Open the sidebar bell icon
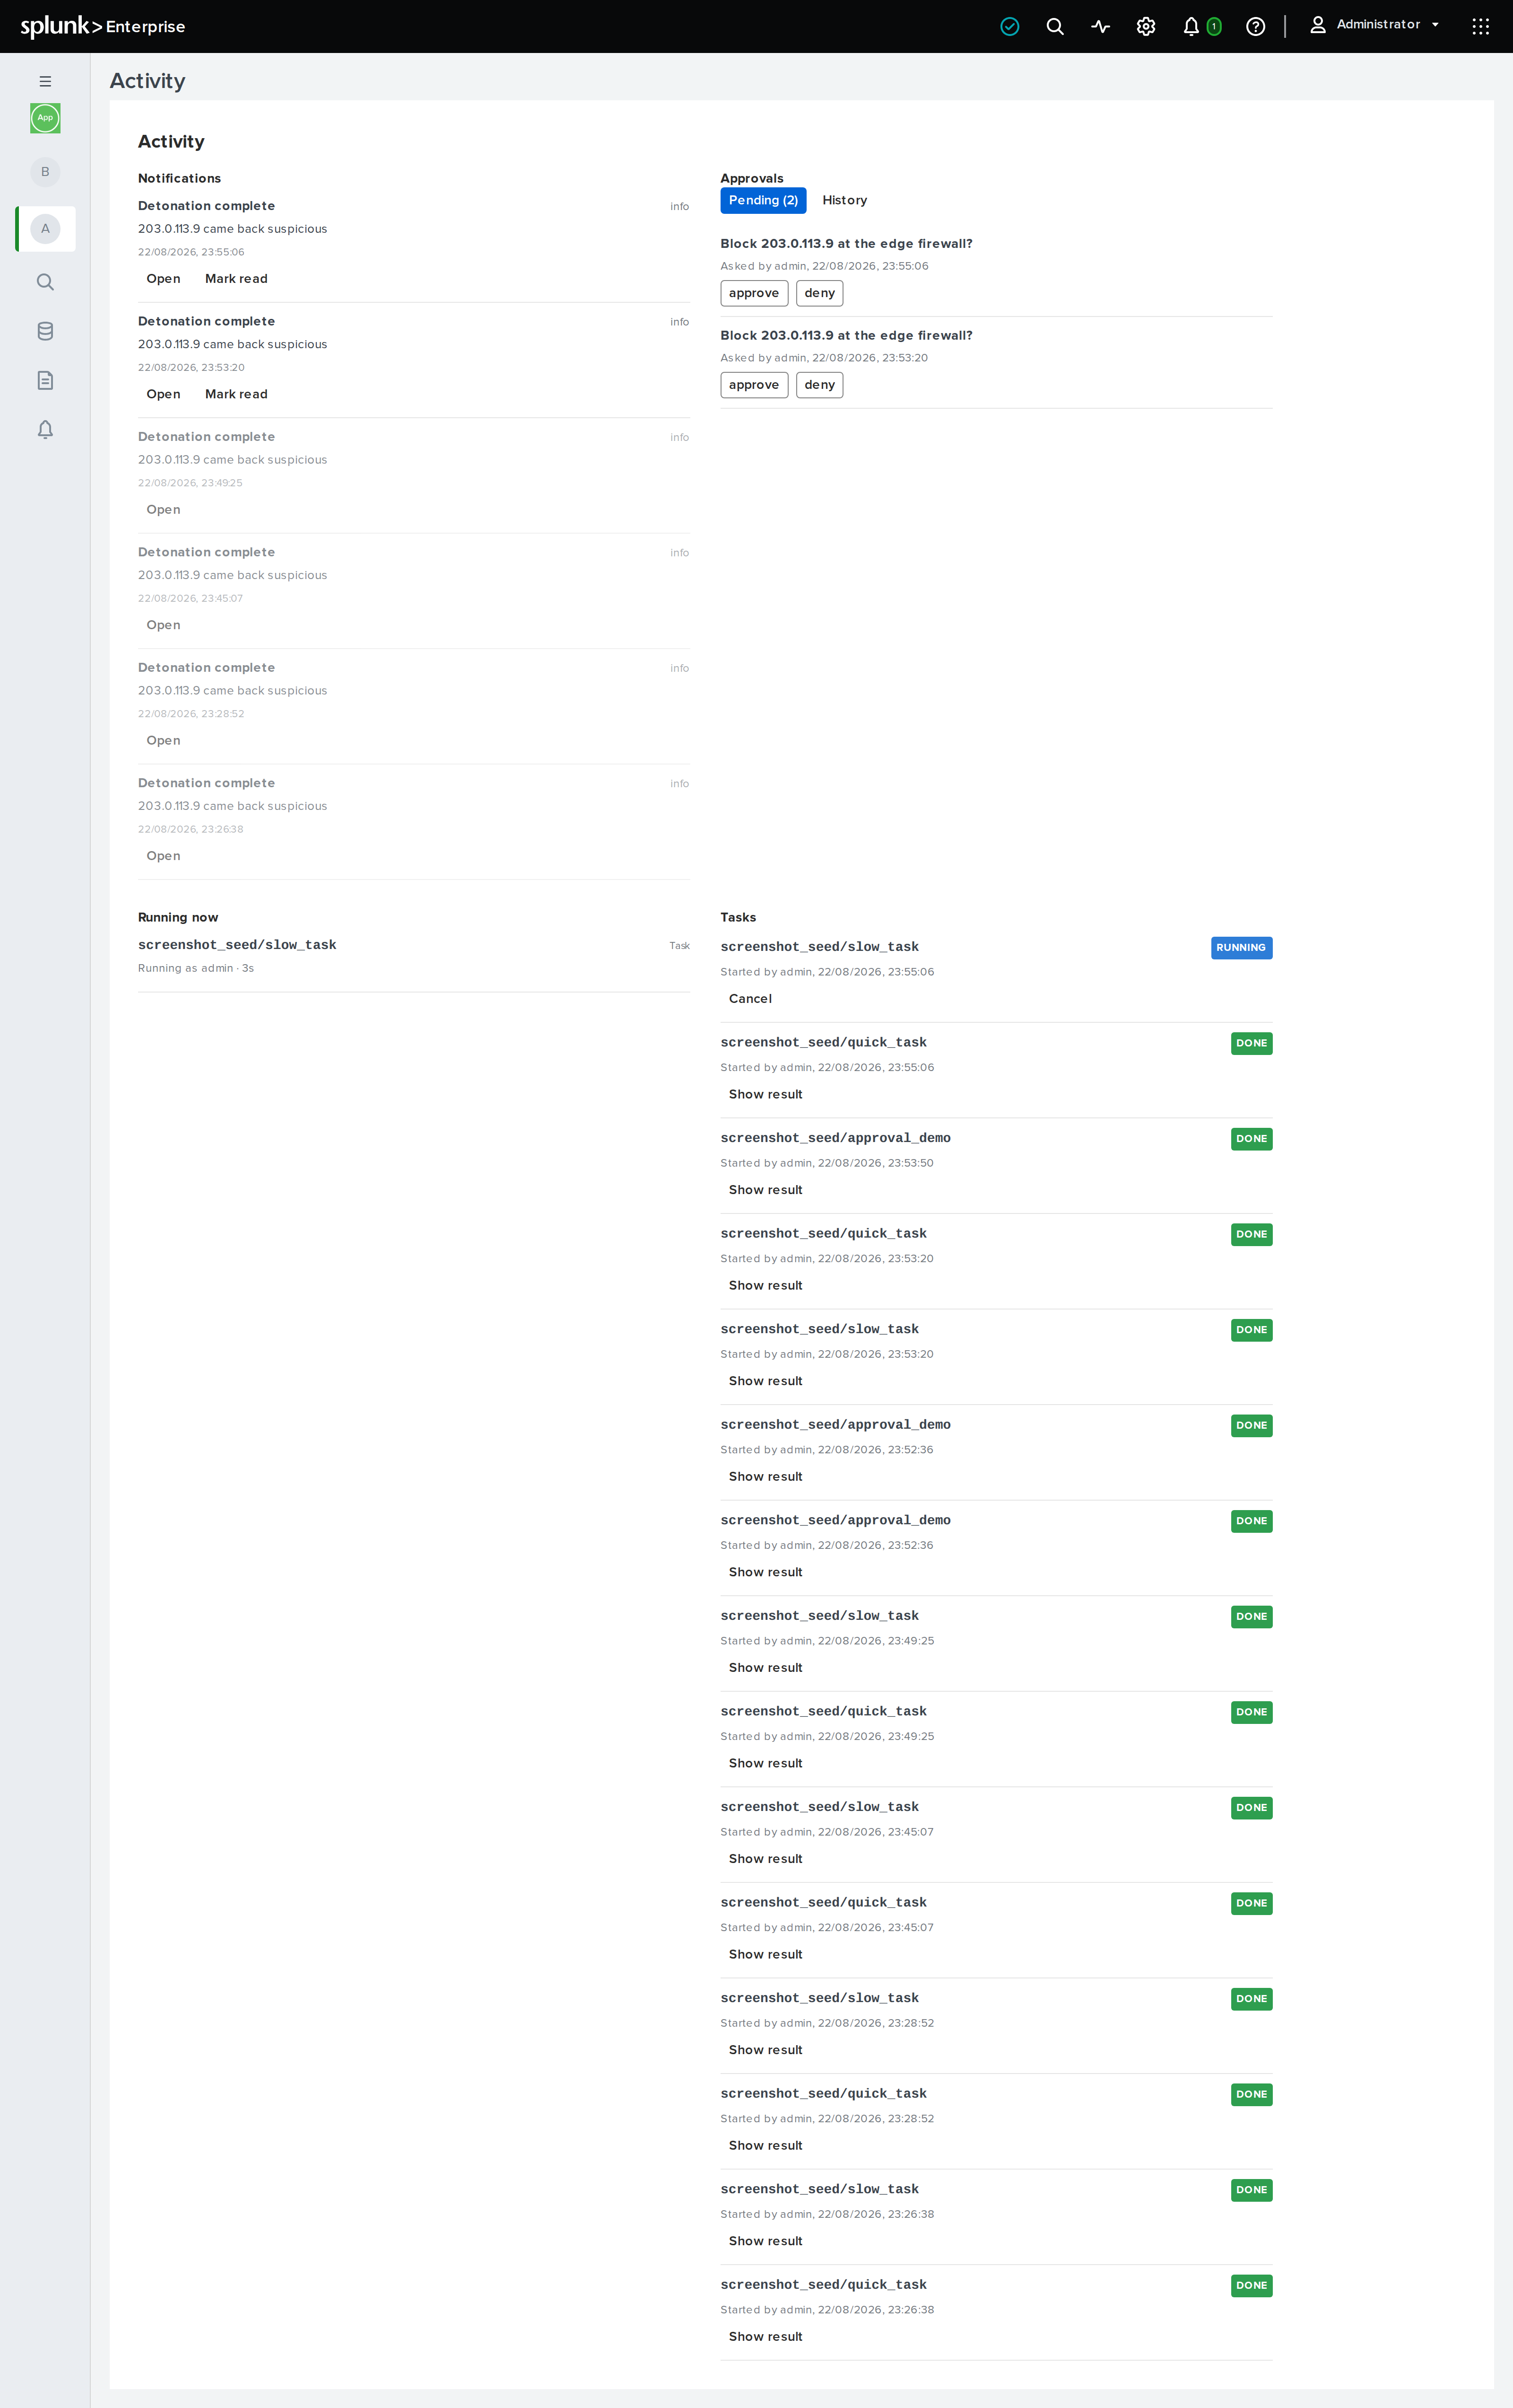Image resolution: width=1513 pixels, height=2408 pixels. tap(45, 429)
